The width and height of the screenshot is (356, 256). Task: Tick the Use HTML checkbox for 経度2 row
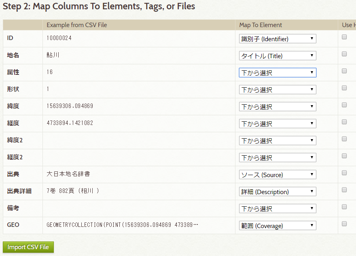pyautogui.click(x=344, y=156)
